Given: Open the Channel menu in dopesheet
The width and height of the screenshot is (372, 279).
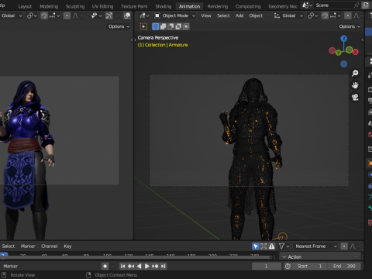Looking at the screenshot, I should pyautogui.click(x=50, y=246).
